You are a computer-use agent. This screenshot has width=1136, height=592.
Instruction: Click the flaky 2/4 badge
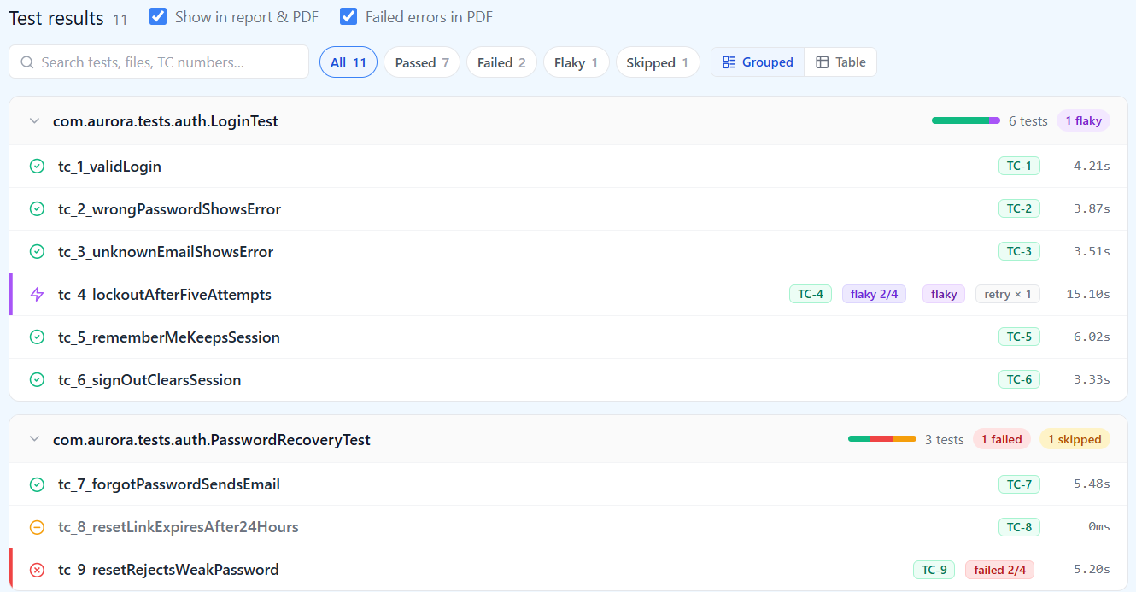[875, 295]
